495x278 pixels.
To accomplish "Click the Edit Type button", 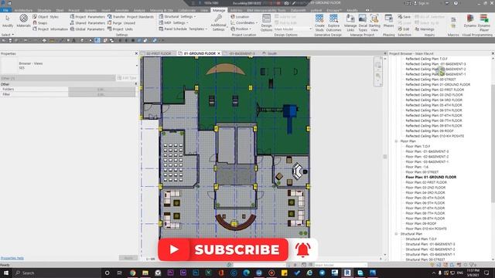I will click(x=127, y=78).
